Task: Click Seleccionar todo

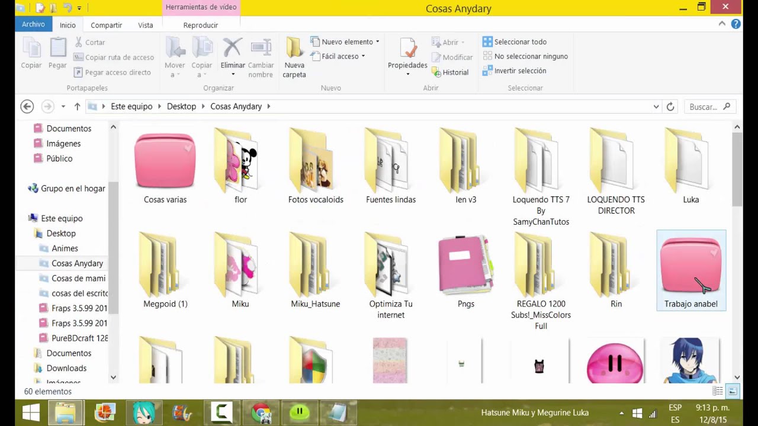Action: coord(515,42)
